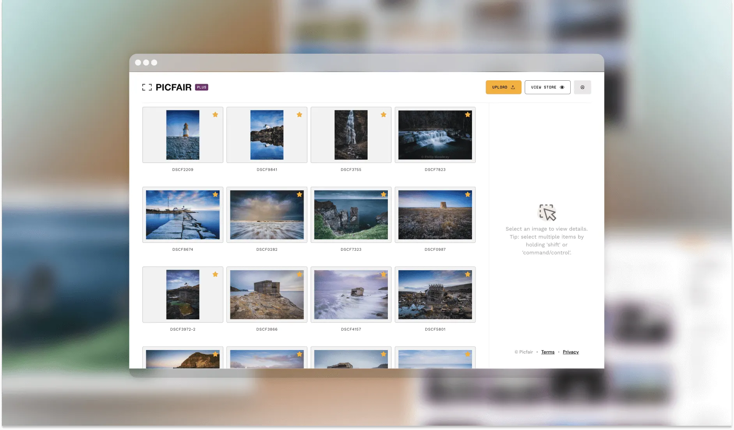Select the DSCF4157 misty sea thumbnail
The width and height of the screenshot is (734, 430).
[x=351, y=295]
